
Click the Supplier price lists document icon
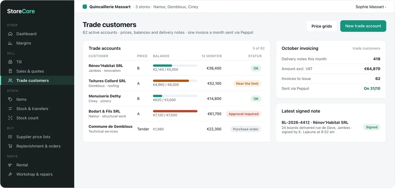[10, 137]
